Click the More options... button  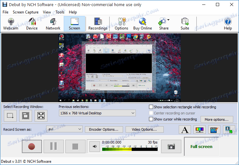click(x=217, y=120)
